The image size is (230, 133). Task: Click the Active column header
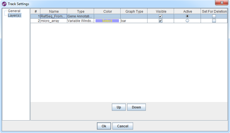pyautogui.click(x=187, y=11)
